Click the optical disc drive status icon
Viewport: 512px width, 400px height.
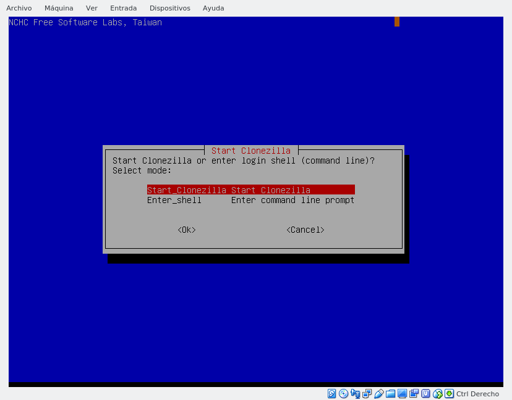343,394
